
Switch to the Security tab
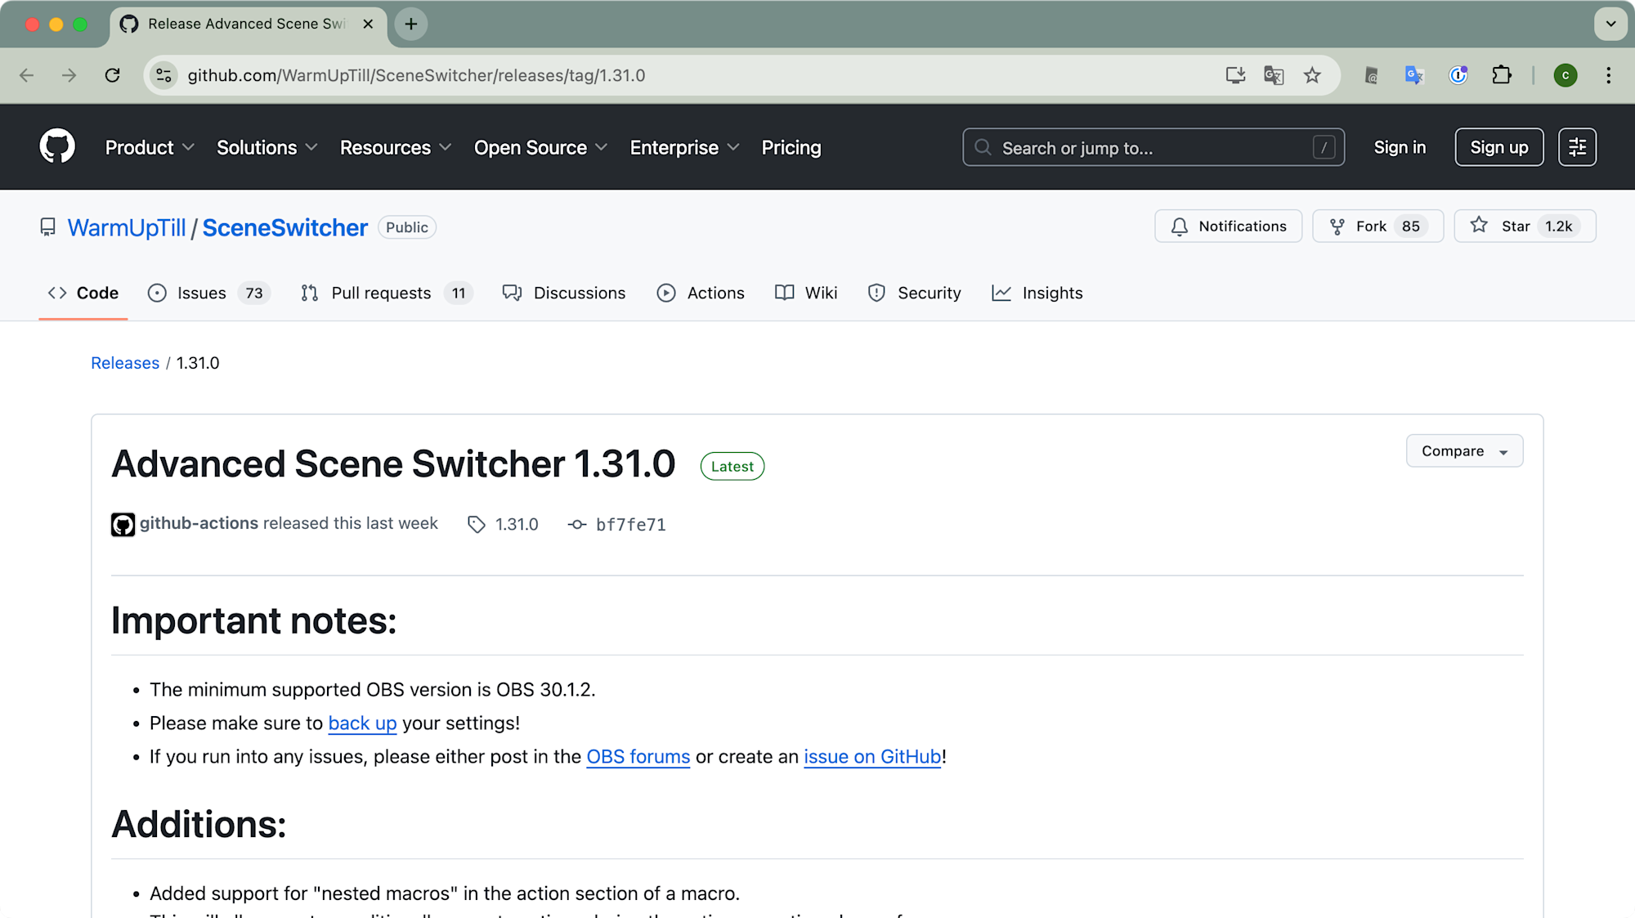[915, 293]
